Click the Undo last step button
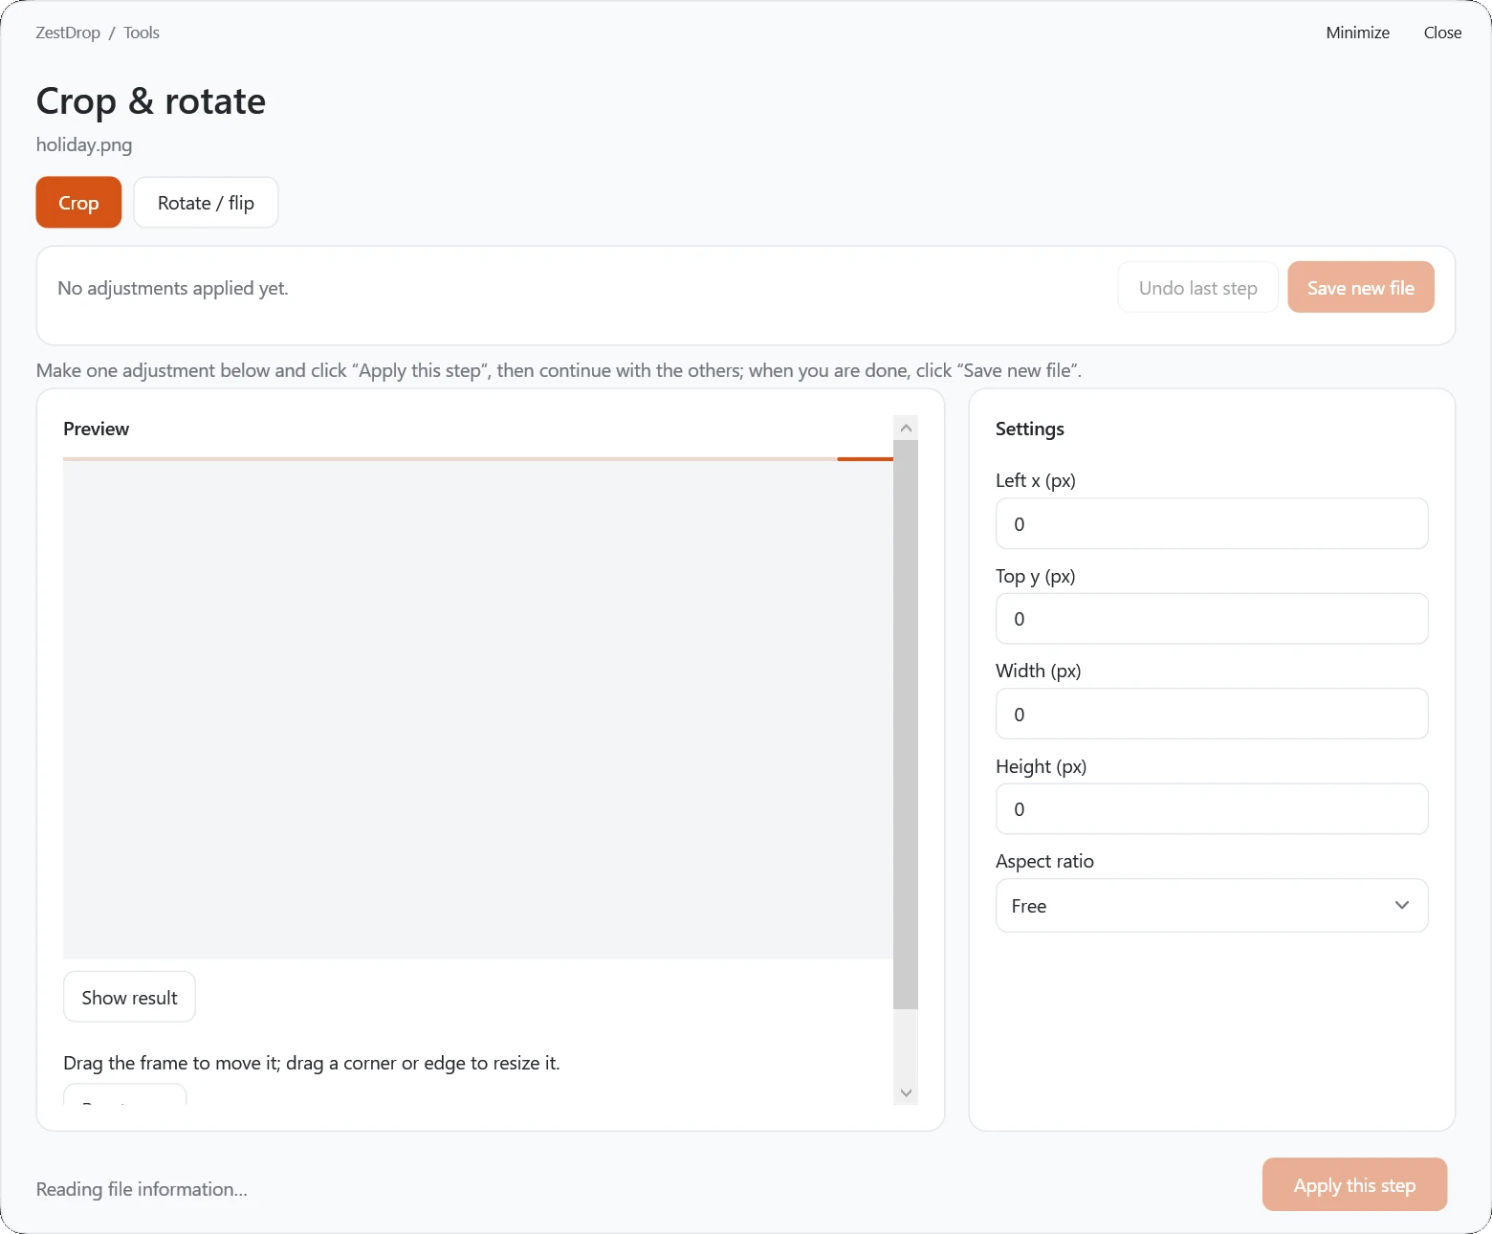Screen dimensions: 1492x1234 click(1197, 287)
